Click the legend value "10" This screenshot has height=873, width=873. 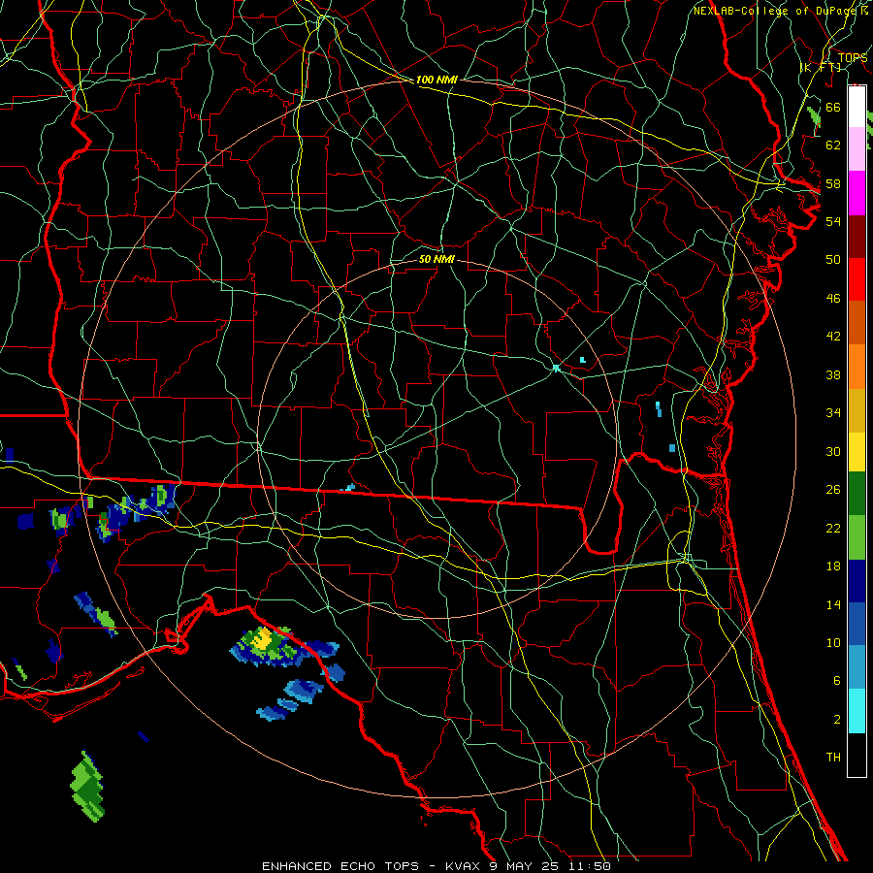tap(833, 642)
